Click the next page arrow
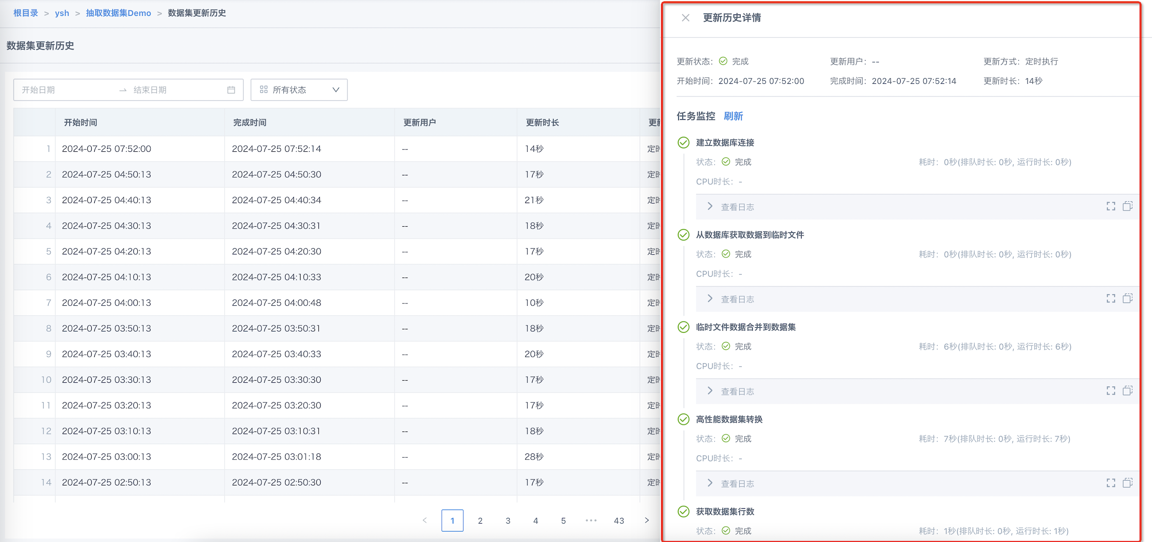Viewport: 1152px width, 542px height. 646,521
